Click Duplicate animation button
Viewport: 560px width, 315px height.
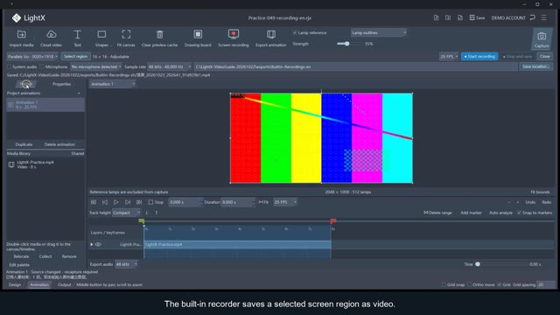pos(24,144)
